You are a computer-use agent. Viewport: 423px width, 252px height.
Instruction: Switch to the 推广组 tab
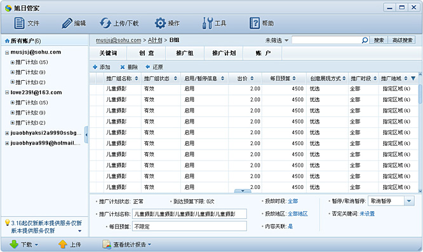(x=185, y=53)
